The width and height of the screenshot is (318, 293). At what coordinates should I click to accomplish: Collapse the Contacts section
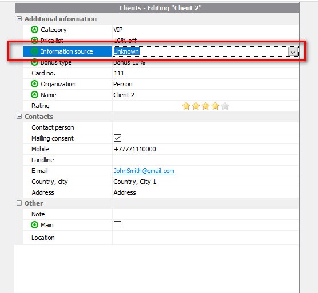pos(19,117)
